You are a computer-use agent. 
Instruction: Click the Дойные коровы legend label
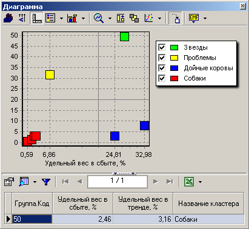point(208,68)
